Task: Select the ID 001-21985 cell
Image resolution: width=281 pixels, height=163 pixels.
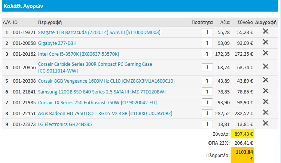Action: [24, 103]
